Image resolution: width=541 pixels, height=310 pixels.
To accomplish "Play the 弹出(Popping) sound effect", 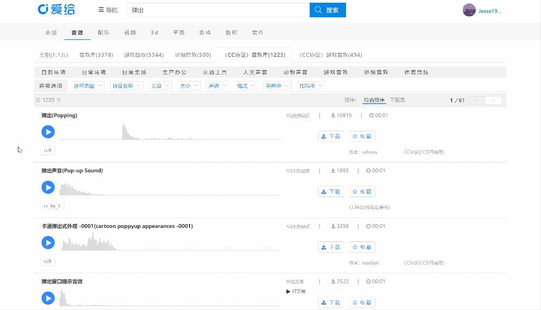I will click(x=48, y=132).
